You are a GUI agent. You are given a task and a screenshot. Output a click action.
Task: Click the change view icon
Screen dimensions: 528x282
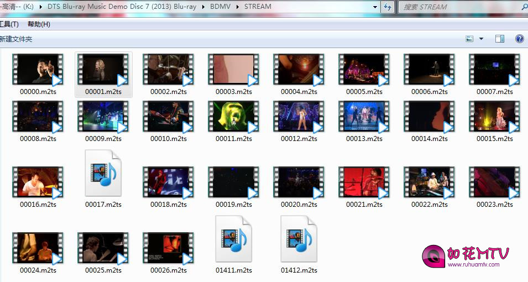click(x=469, y=39)
